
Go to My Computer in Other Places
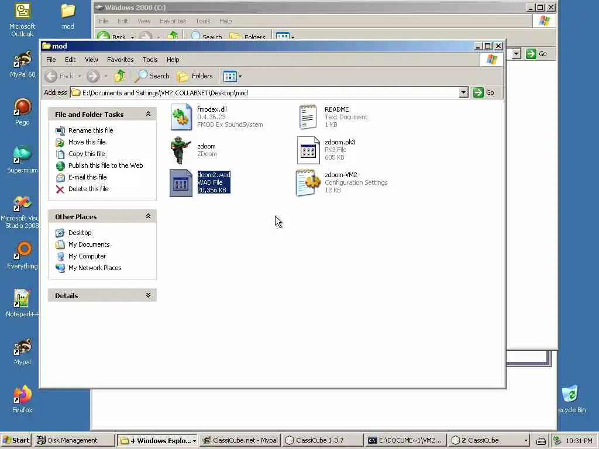pyautogui.click(x=87, y=256)
